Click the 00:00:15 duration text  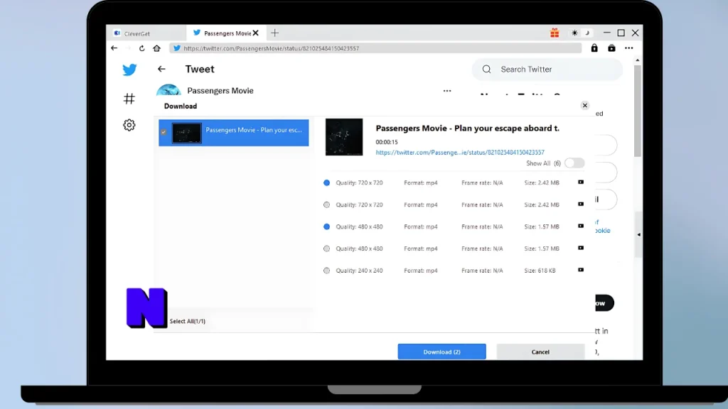coord(387,142)
